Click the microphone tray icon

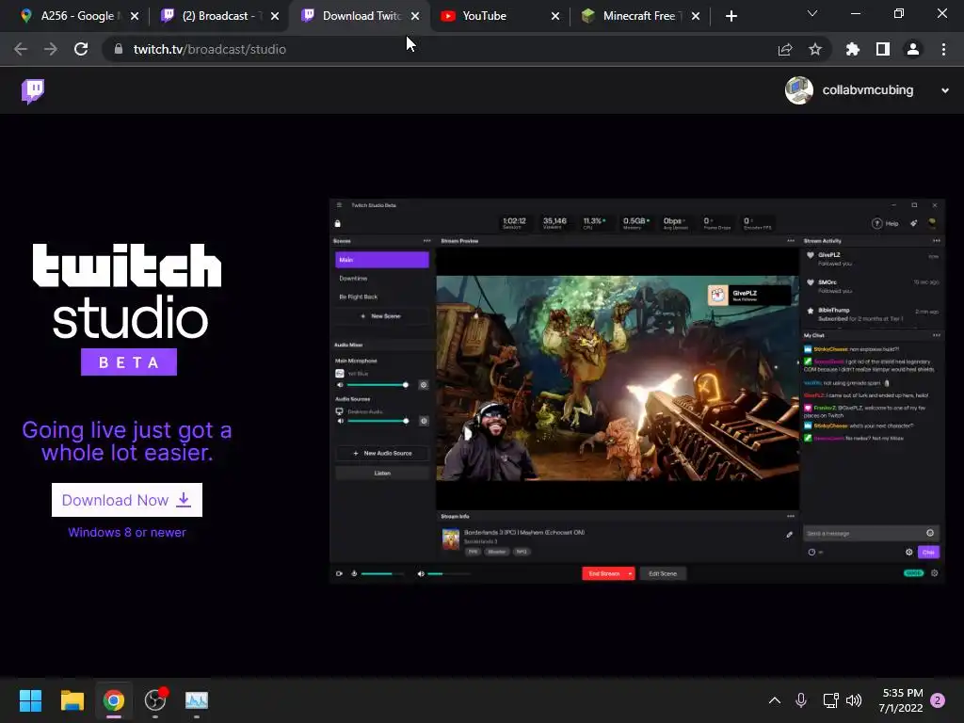pos(801,700)
